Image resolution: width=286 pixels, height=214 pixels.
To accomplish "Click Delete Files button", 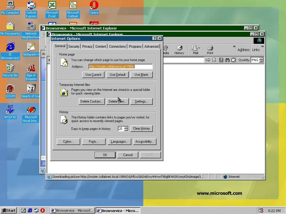I will [x=118, y=101].
